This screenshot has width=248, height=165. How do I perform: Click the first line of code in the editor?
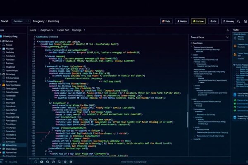coord(47,37)
